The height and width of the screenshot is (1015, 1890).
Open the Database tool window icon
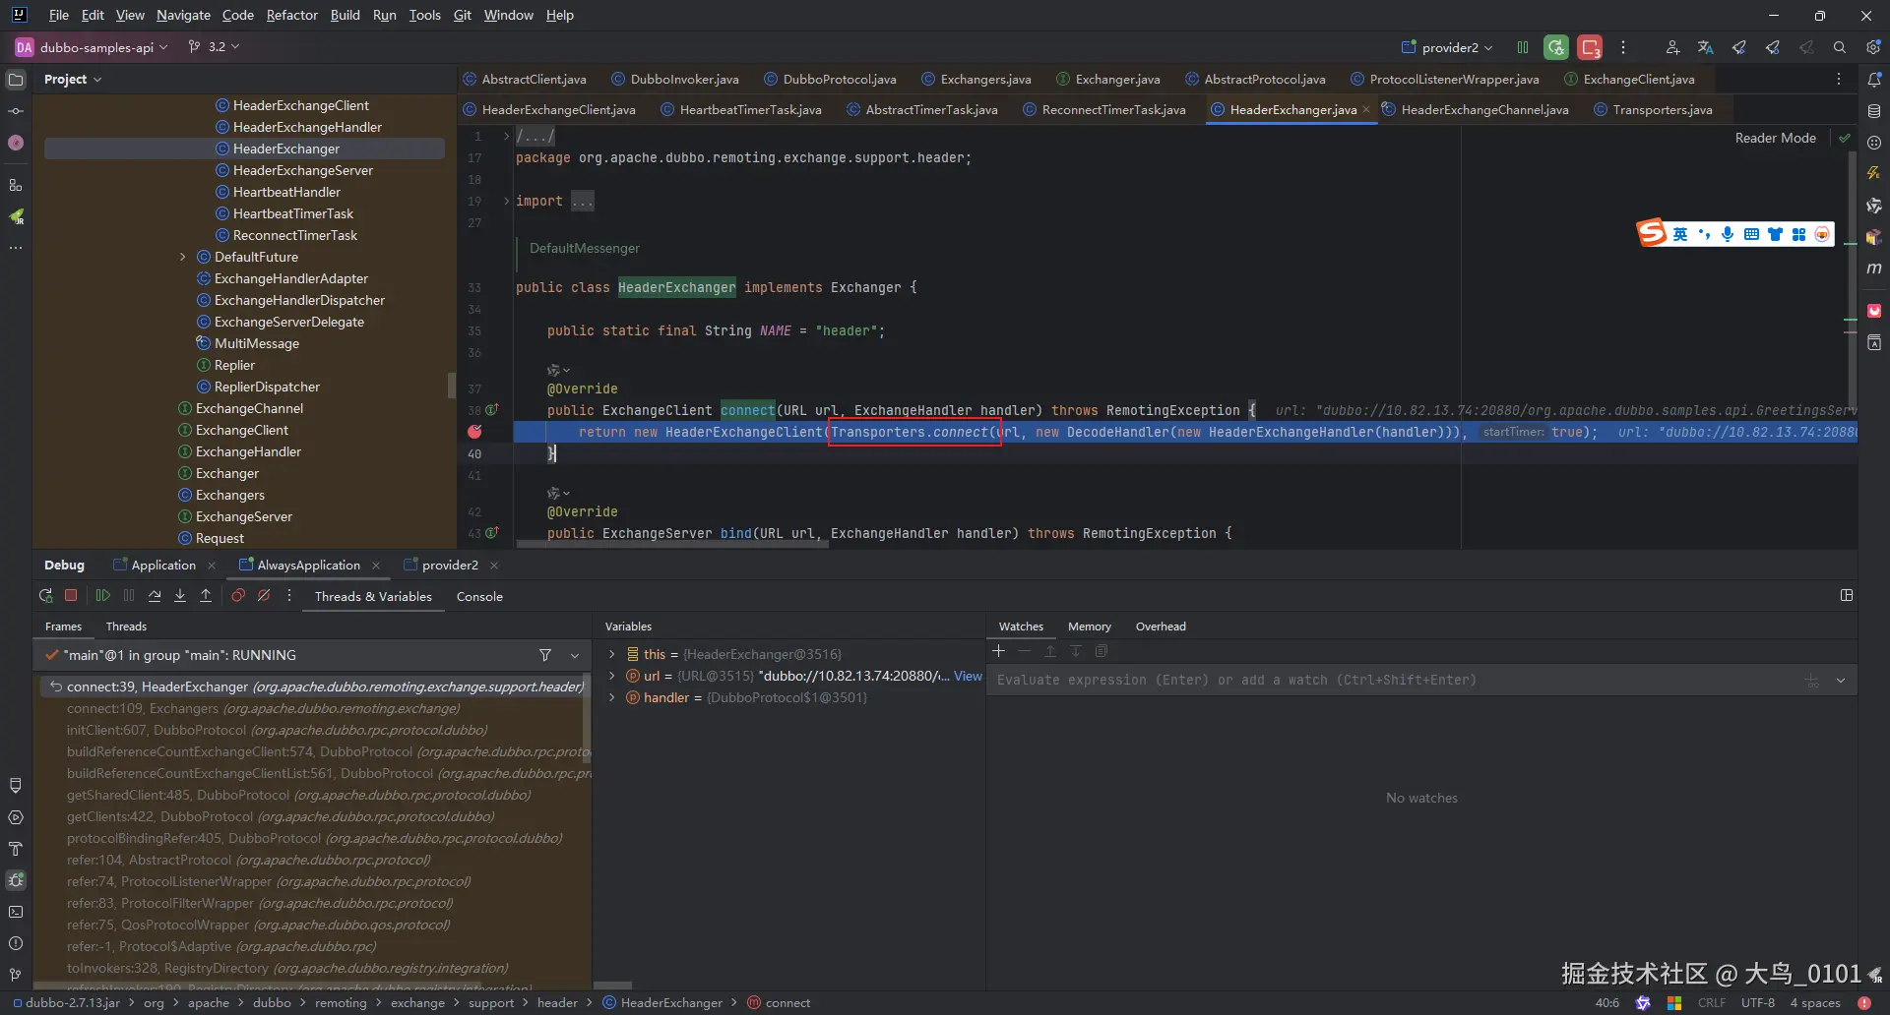click(1874, 111)
